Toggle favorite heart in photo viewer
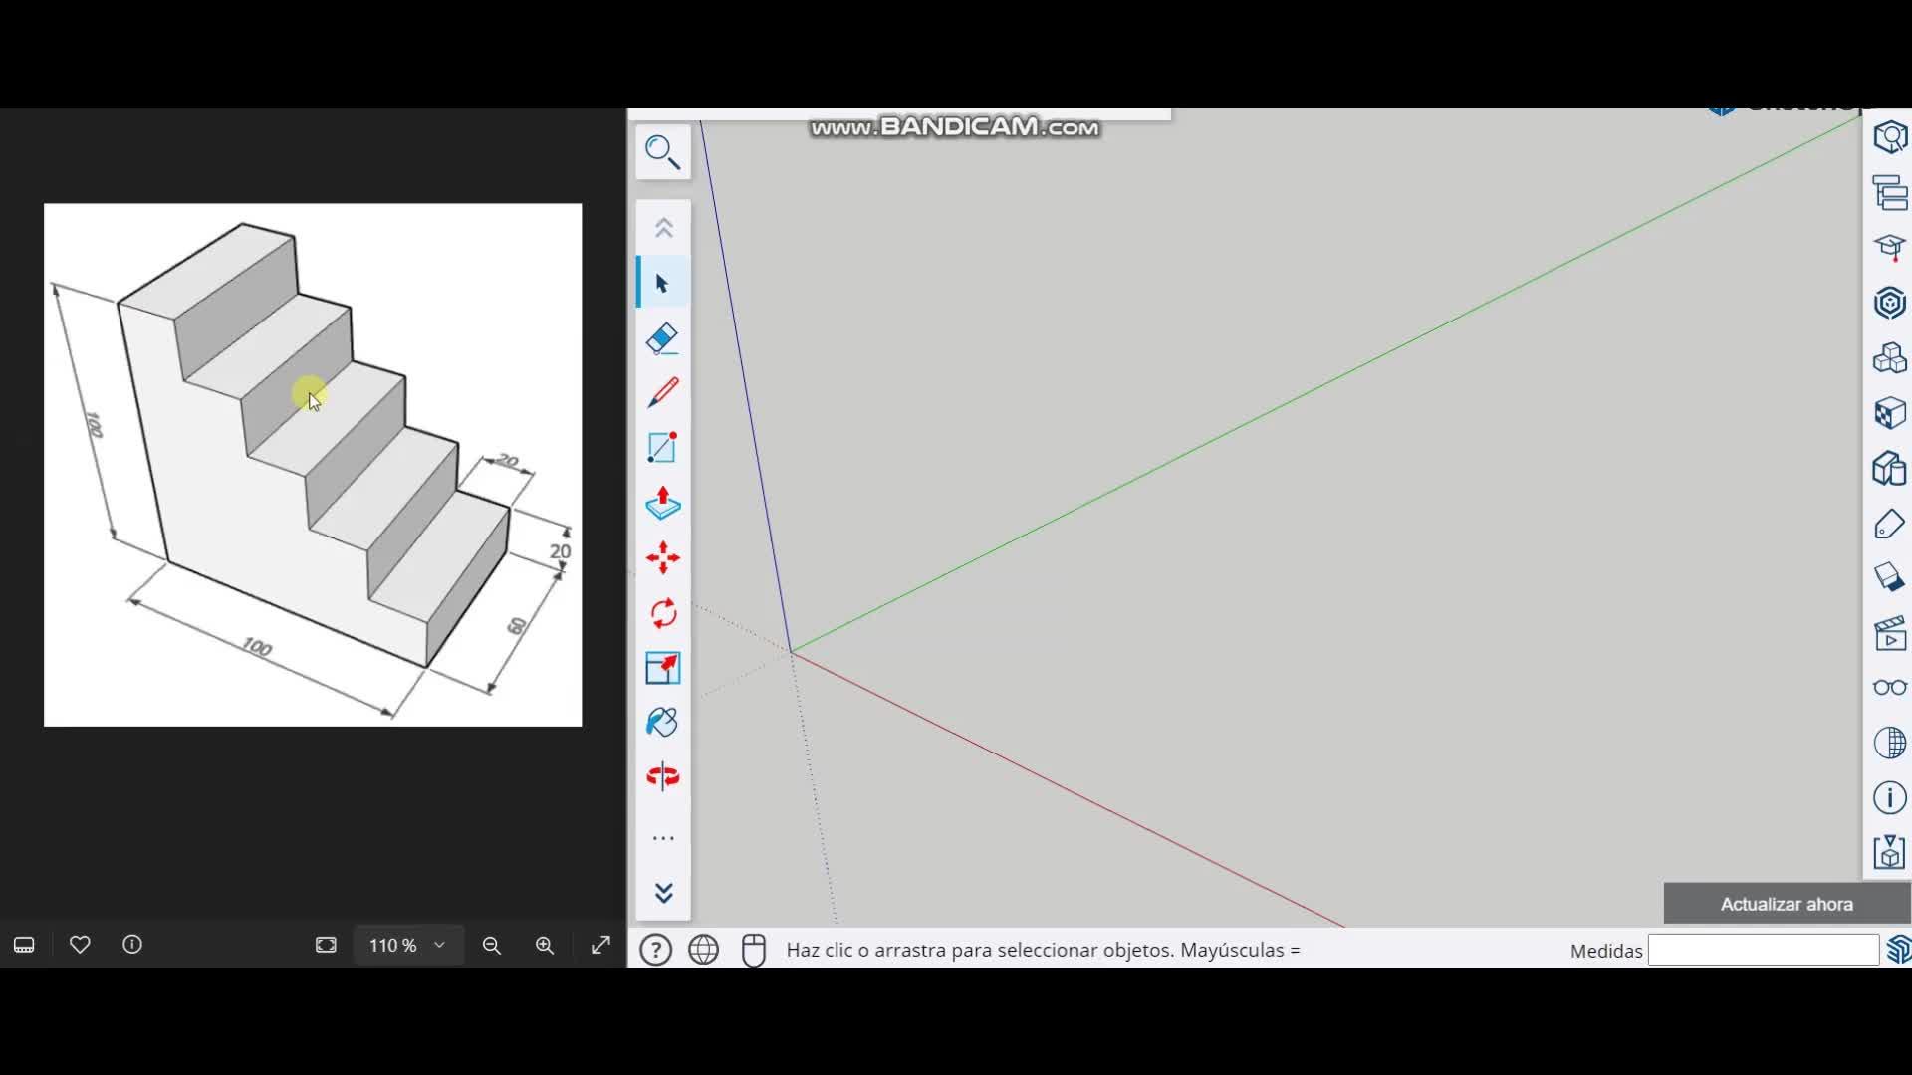 (x=80, y=945)
